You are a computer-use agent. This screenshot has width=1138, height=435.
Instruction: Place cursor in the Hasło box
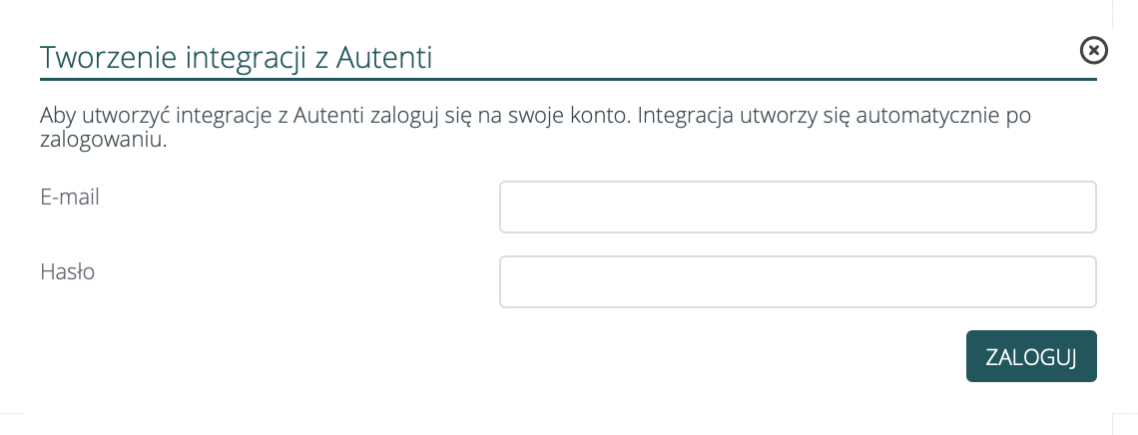click(798, 282)
